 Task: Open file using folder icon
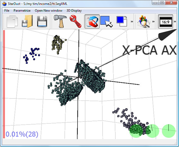coord(27,21)
